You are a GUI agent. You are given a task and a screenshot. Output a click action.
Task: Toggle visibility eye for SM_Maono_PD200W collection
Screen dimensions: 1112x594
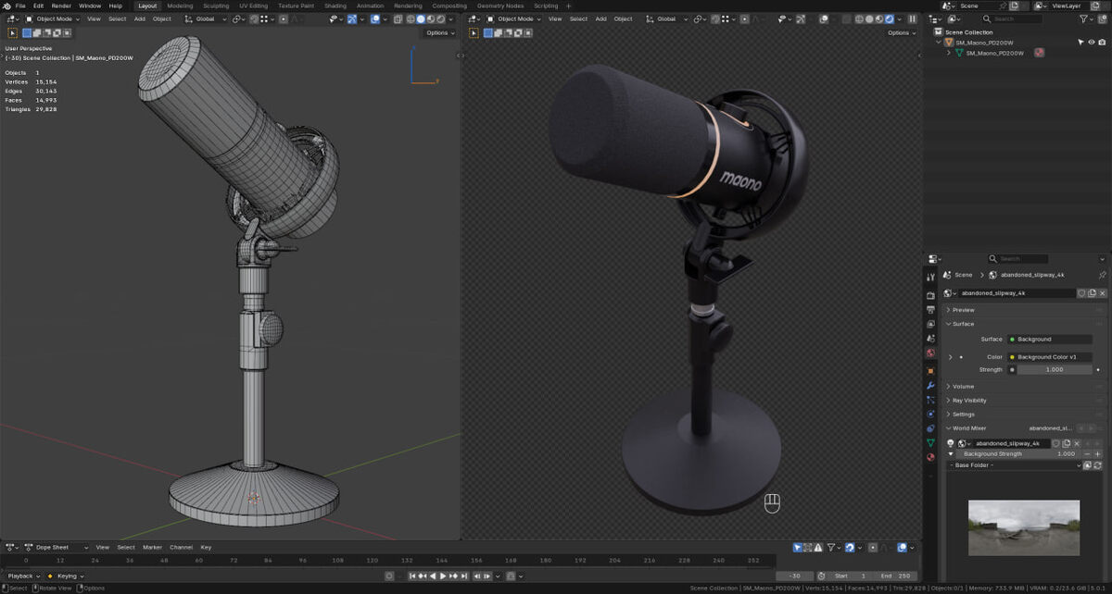1092,42
